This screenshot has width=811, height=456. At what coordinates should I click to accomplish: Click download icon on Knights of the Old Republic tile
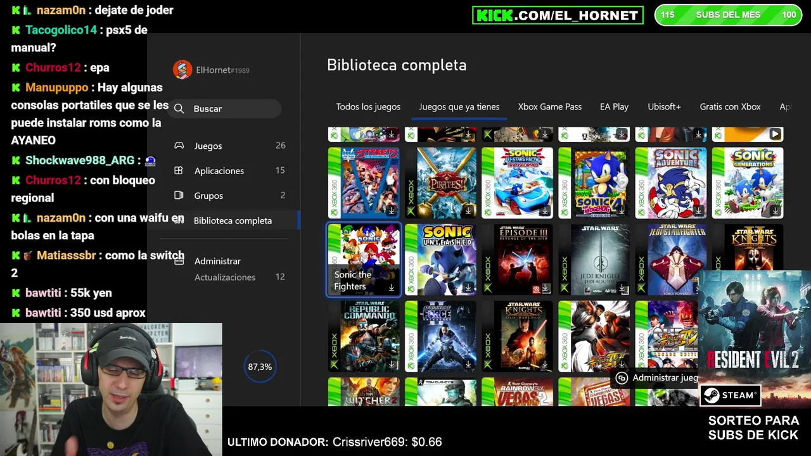tap(544, 365)
